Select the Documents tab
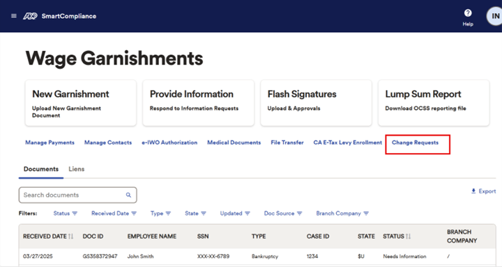Viewport: 502px width, 267px height. click(41, 169)
